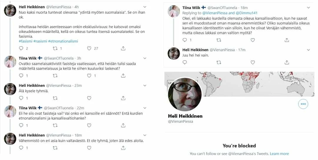The height and width of the screenshot is (160, 318).
Task: Open the world map header image
Action: point(239,84)
